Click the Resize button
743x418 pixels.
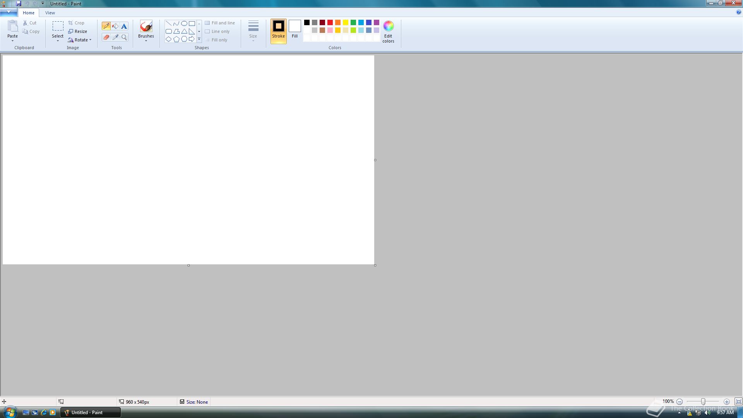click(77, 31)
